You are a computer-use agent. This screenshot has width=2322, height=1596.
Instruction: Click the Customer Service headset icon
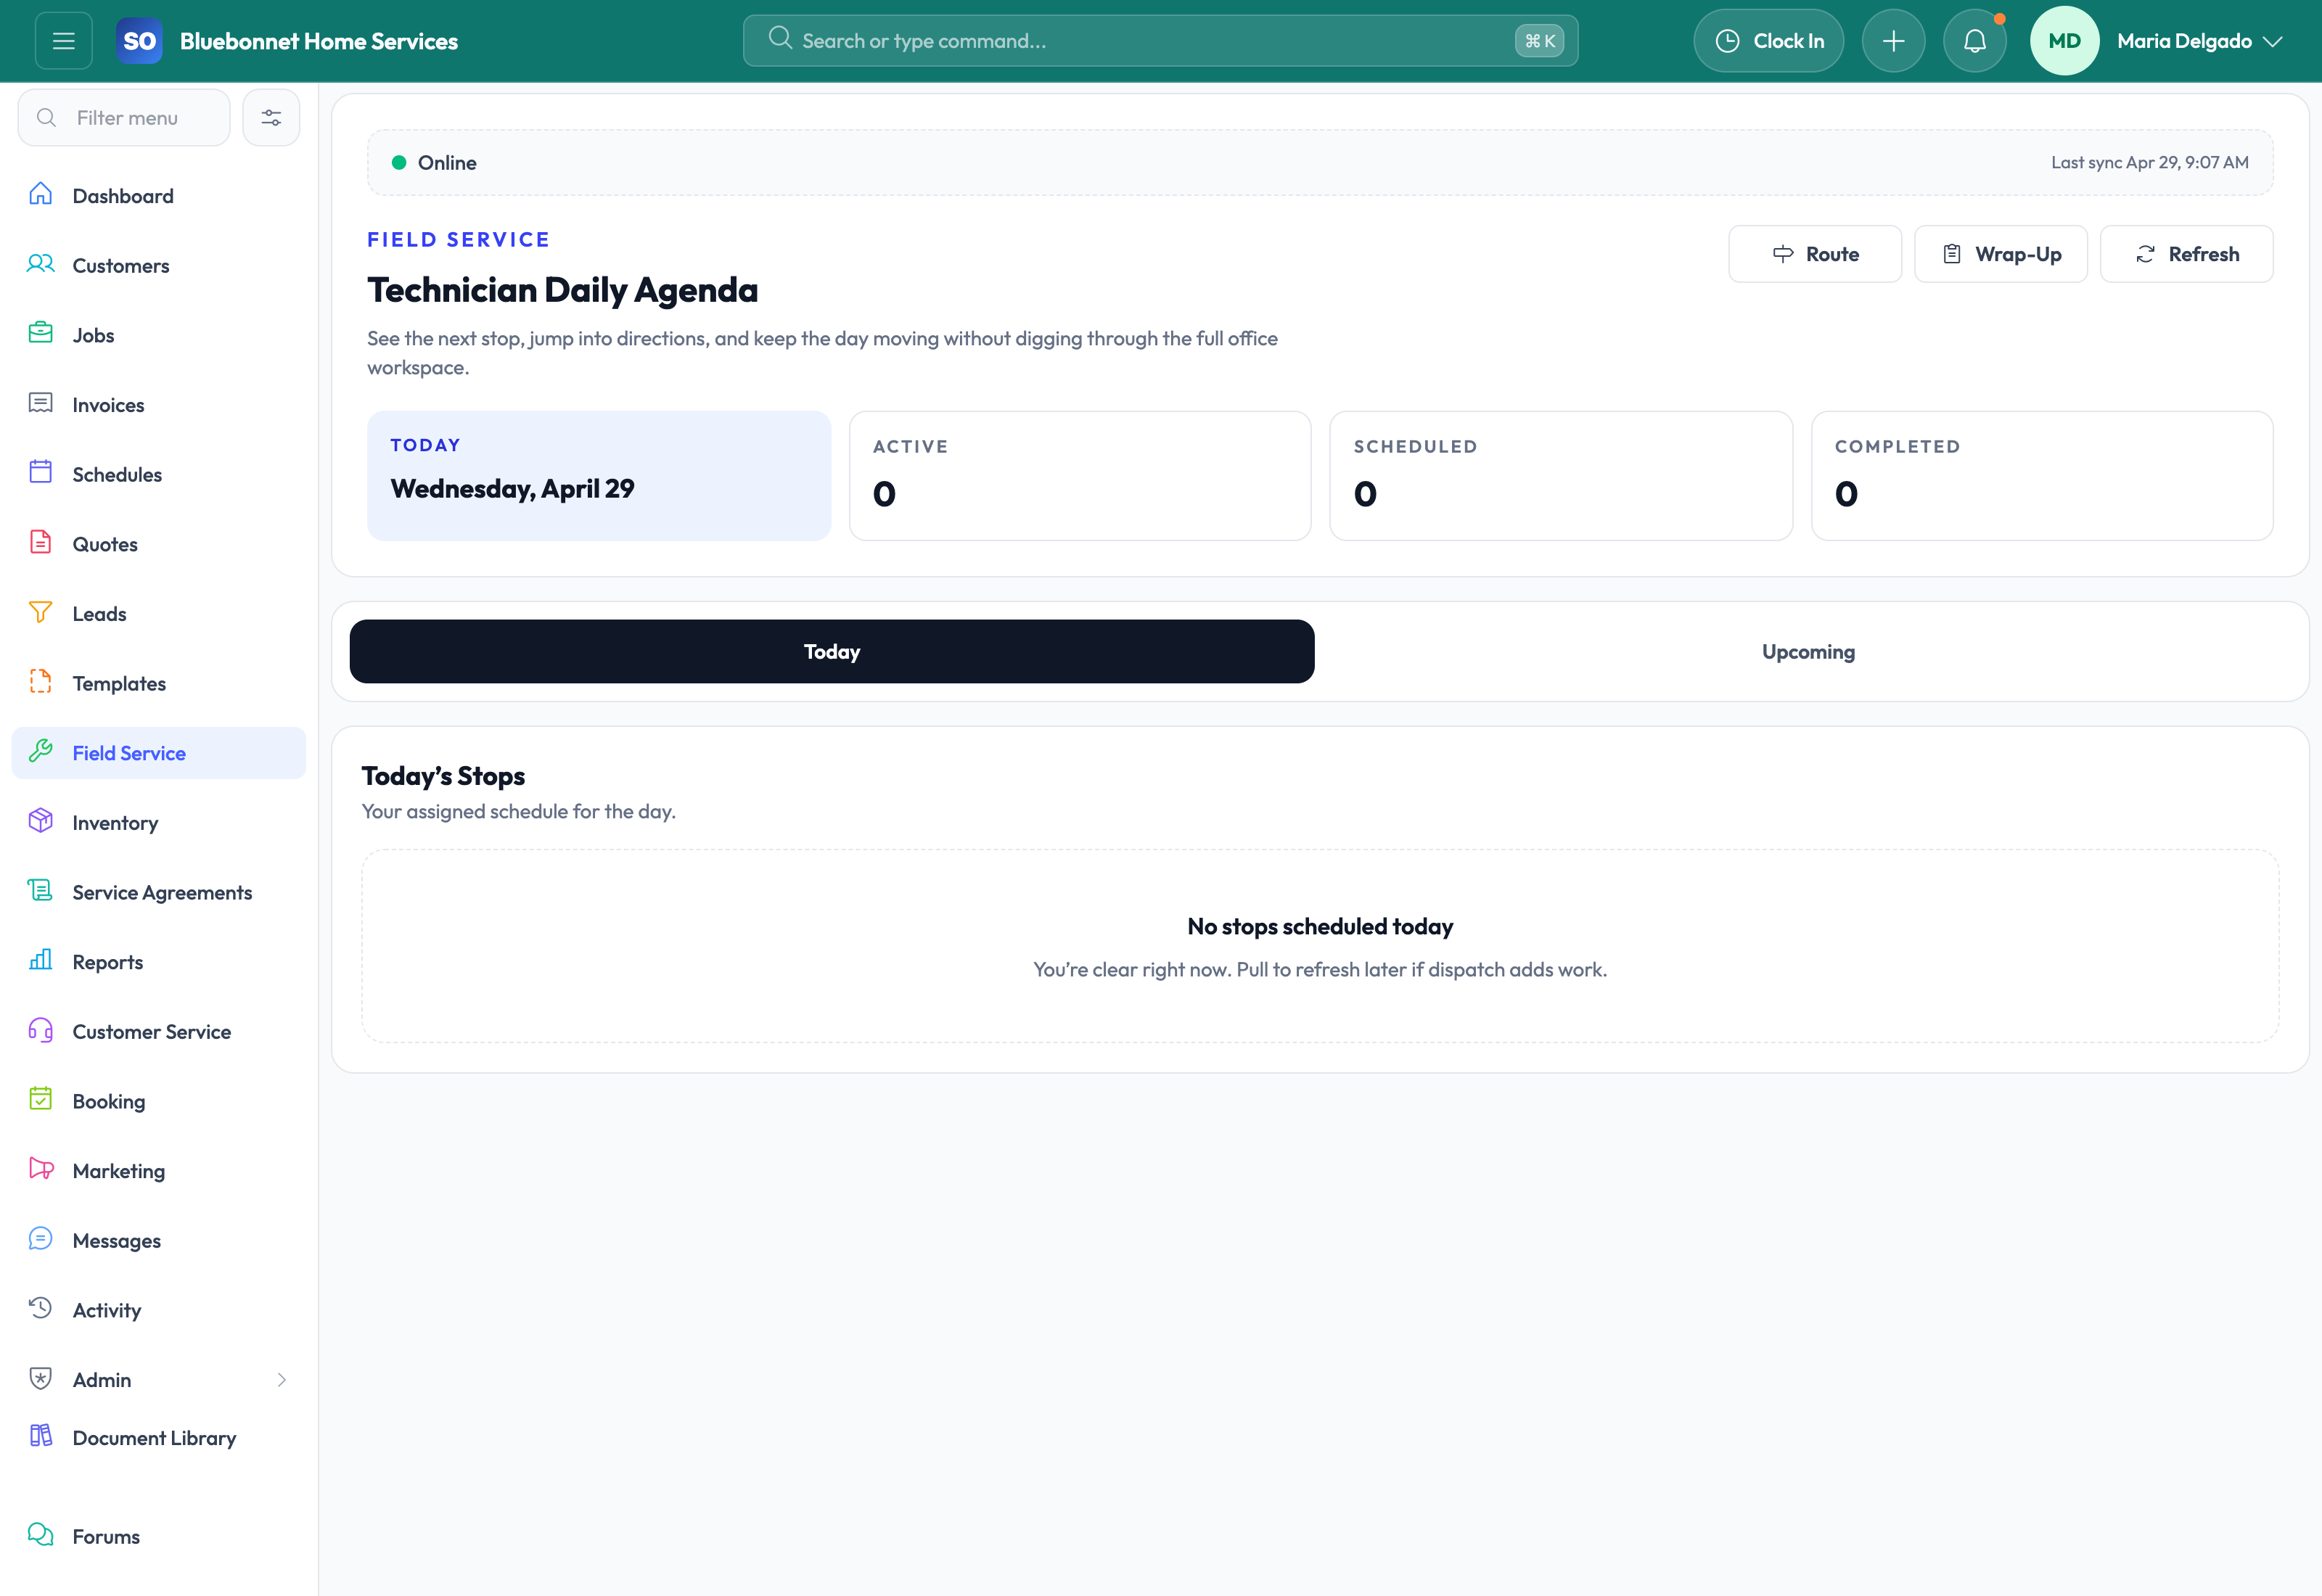click(x=41, y=1030)
